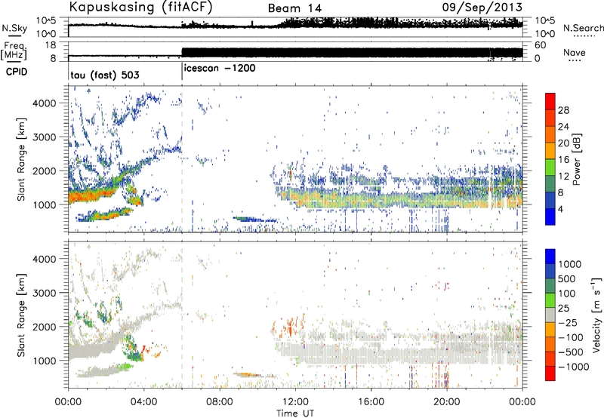Viewport: 604px width, 418px height.
Task: Click the '2000' tick in the velocity panel
Action: [x=45, y=327]
